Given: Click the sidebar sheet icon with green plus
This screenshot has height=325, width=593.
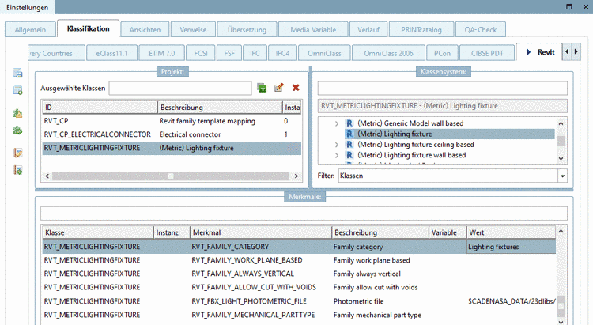Looking at the screenshot, I should pyautogui.click(x=17, y=90).
